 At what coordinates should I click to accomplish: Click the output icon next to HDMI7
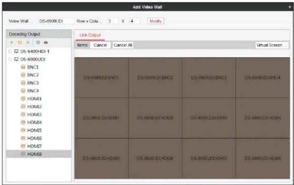click(23, 146)
